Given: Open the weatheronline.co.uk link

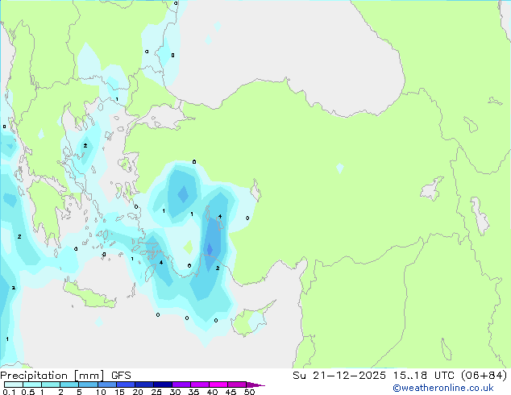Looking at the screenshot, I should (443, 388).
